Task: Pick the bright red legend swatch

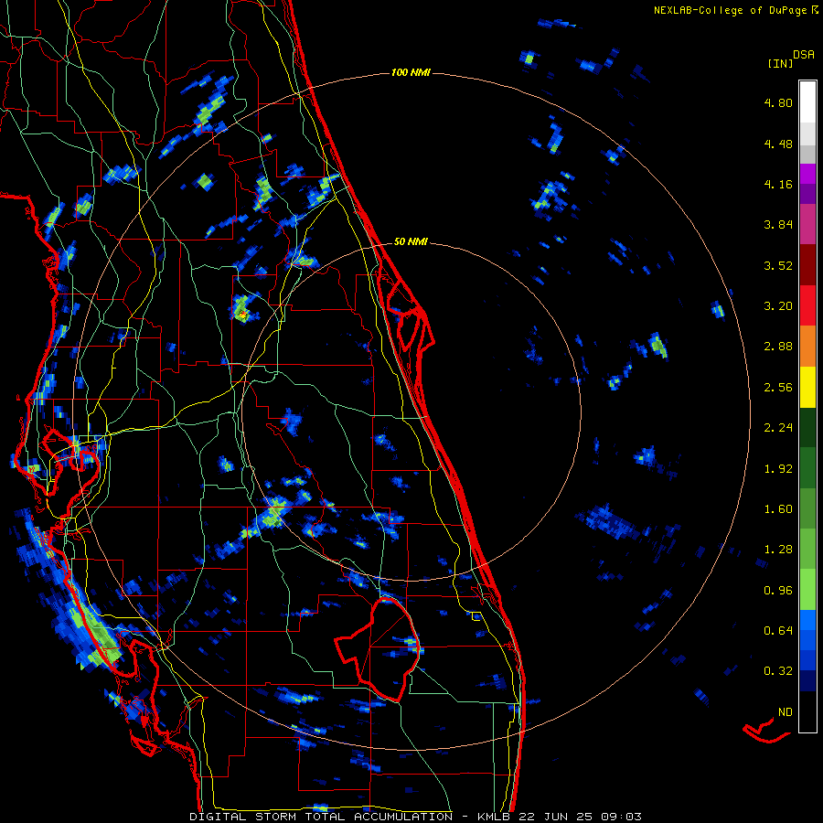Action: pyautogui.click(x=807, y=305)
